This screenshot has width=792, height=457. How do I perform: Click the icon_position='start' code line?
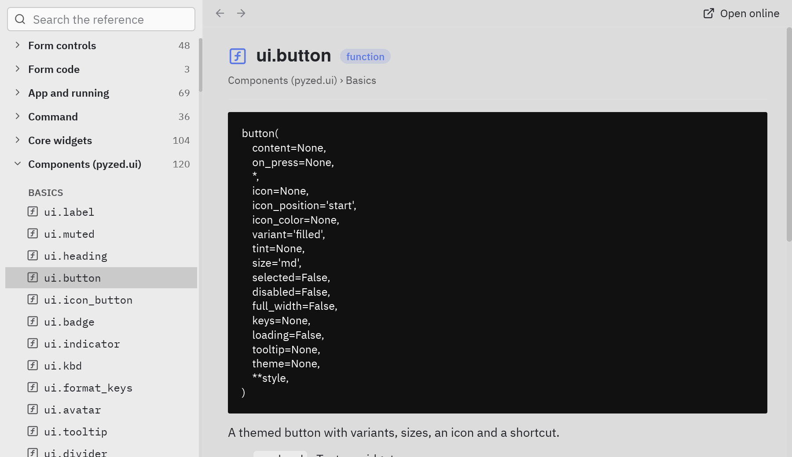click(304, 205)
